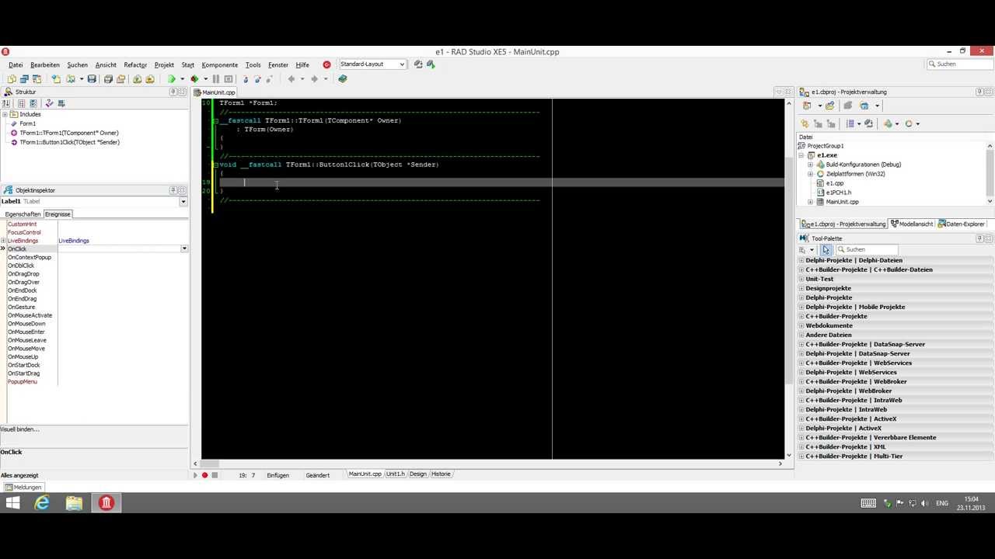This screenshot has height=559, width=995.
Task: Expand Zielplattformen (Win32) node
Action: [811, 174]
